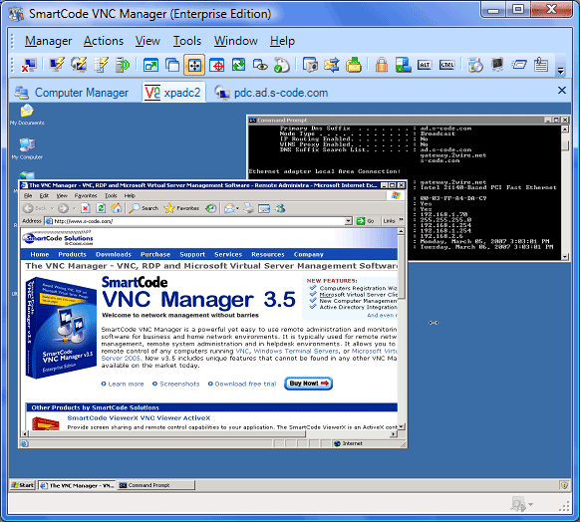Viewport: 580px width, 522px height.
Task: Click the folder with green download arrow icon
Action: point(354,65)
